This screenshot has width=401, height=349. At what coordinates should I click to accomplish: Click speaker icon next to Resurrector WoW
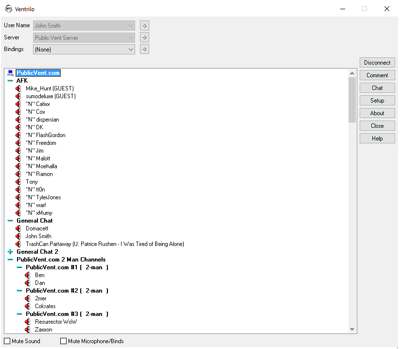point(27,322)
